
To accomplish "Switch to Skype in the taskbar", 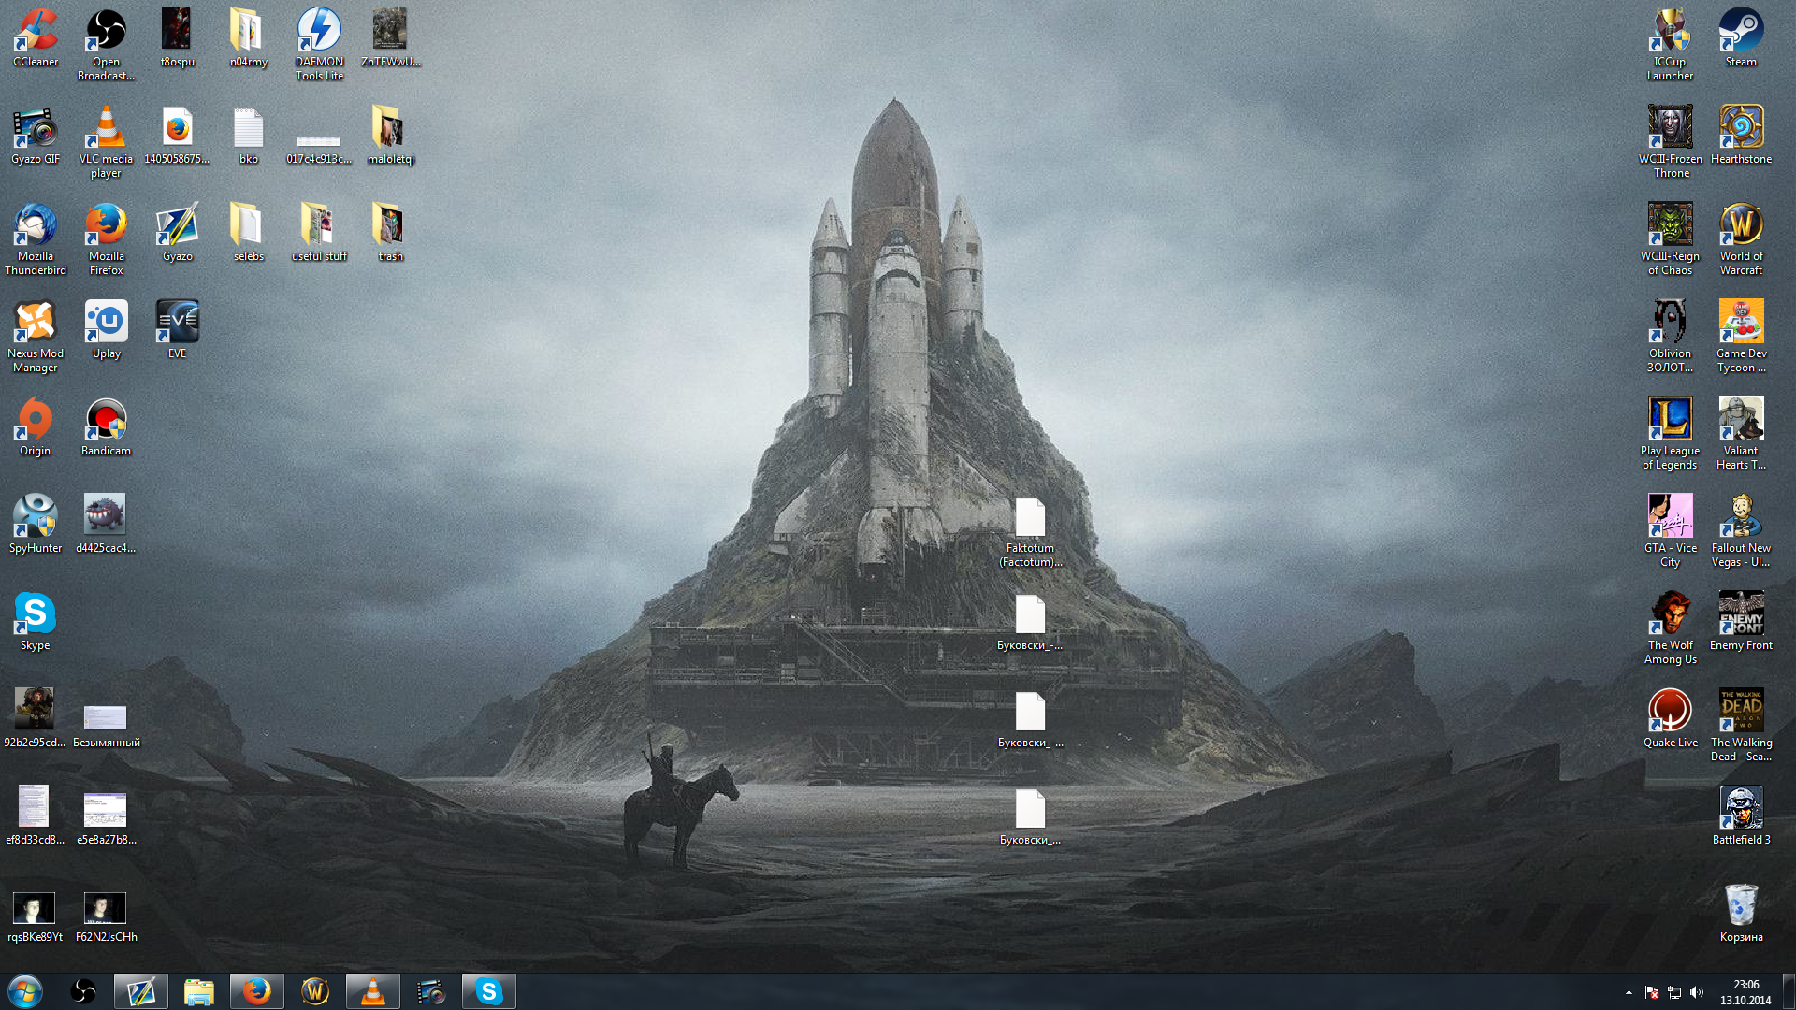I will [x=488, y=991].
